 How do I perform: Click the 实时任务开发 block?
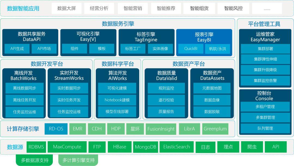tap(69, 100)
